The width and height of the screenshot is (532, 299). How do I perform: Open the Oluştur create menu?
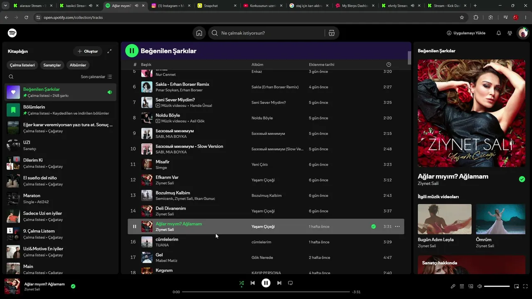pyautogui.click(x=87, y=51)
